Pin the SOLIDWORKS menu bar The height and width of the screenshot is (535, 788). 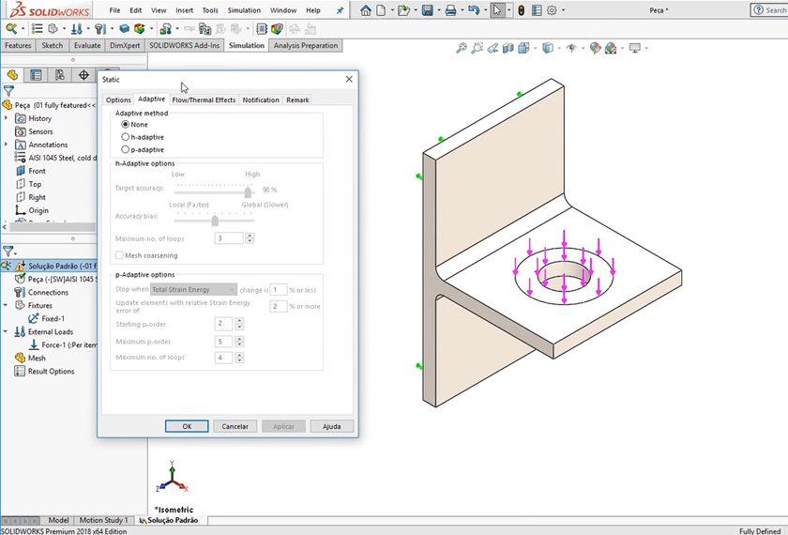(339, 10)
